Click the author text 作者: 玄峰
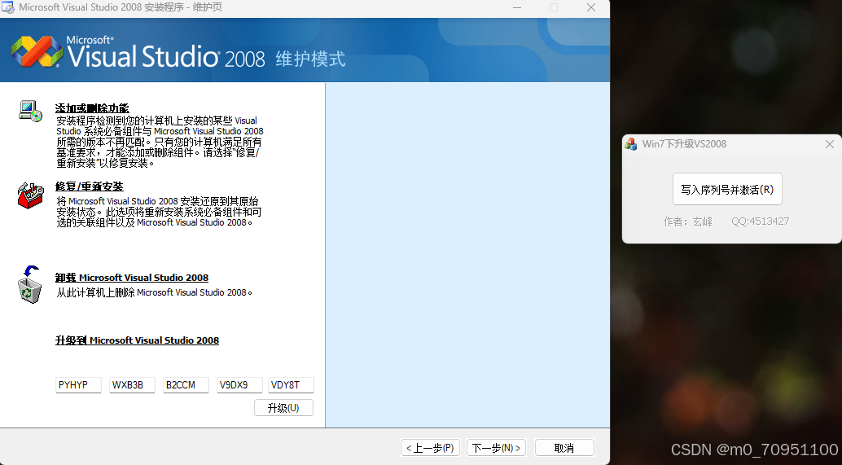 click(688, 222)
